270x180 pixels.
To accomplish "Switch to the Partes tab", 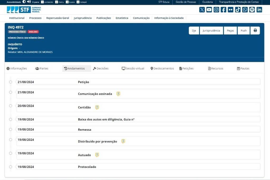I will (42, 69).
